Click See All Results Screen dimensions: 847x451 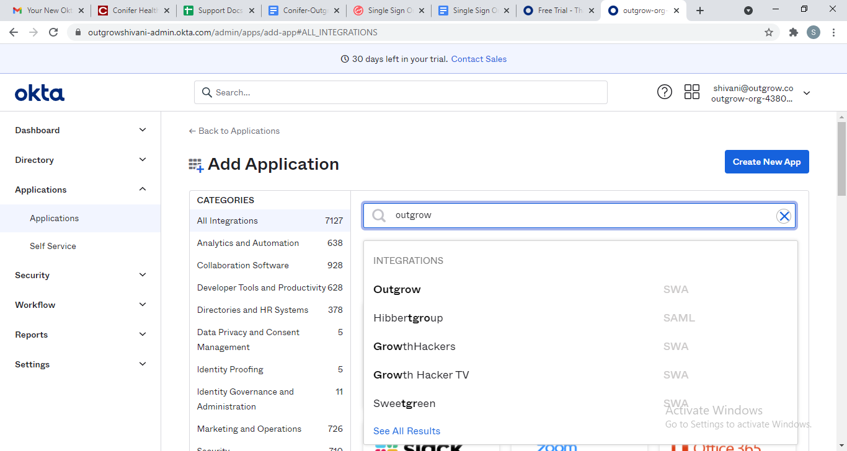pyautogui.click(x=407, y=431)
